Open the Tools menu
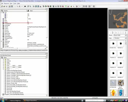Screen dimensions: 128x102 (x=15, y=3)
